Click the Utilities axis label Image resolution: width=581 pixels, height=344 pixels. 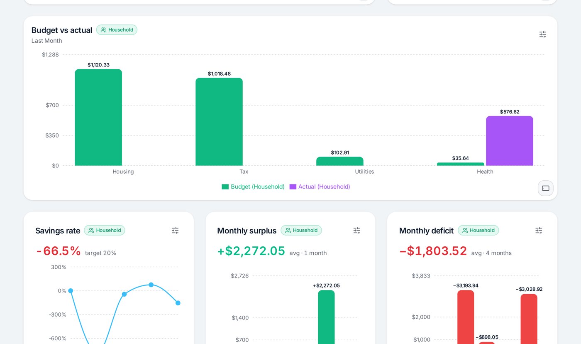[x=364, y=172]
